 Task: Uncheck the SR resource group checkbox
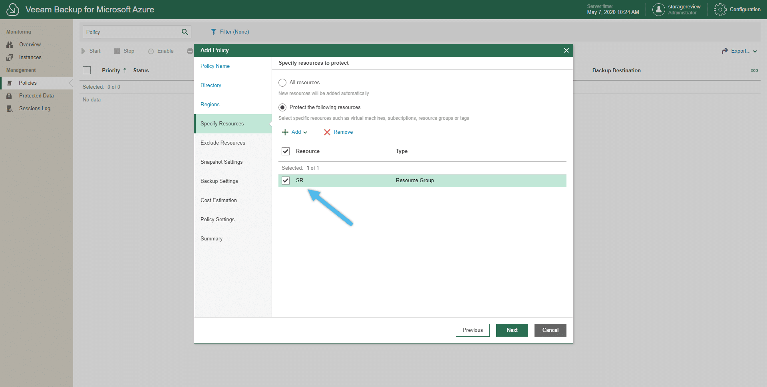(286, 181)
